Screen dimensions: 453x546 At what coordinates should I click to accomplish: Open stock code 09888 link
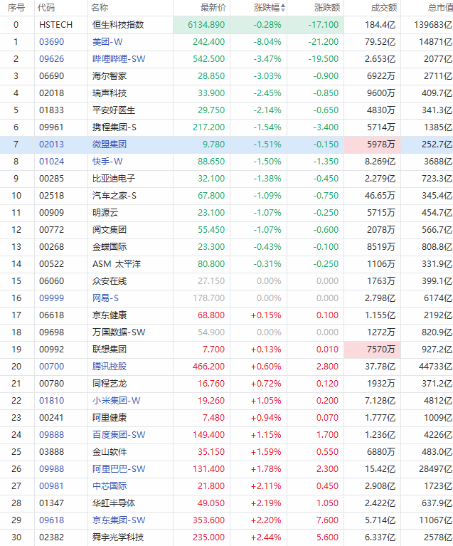(51, 434)
